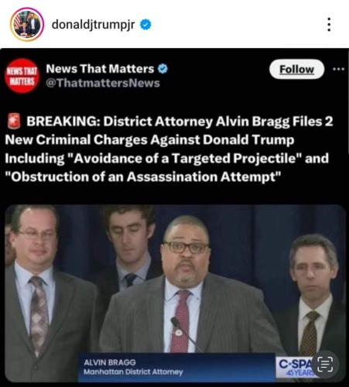Click the red siren emoji before BREAKING
This screenshot has height=387, width=349.
14,122
